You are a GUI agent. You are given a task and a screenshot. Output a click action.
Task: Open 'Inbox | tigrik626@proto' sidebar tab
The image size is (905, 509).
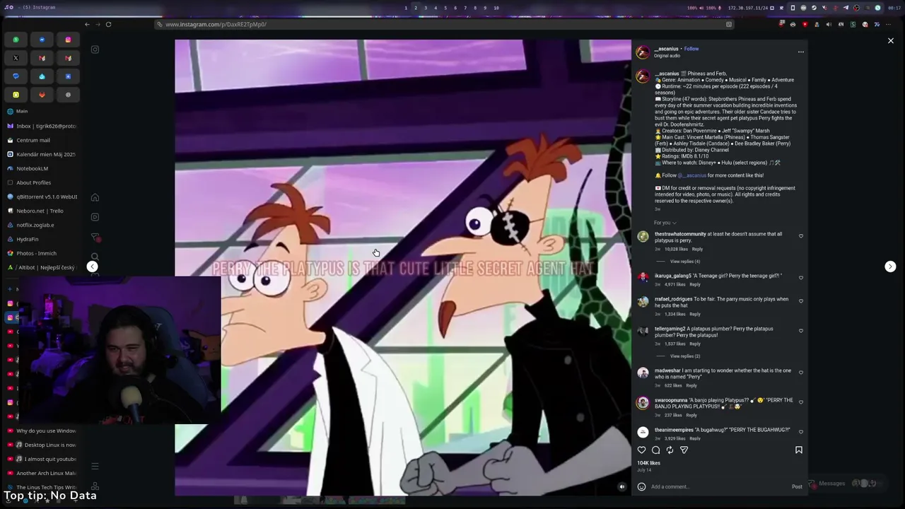pyautogui.click(x=42, y=126)
